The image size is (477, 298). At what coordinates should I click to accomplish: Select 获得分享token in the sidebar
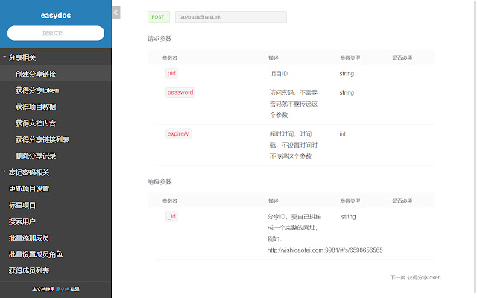pyautogui.click(x=37, y=90)
